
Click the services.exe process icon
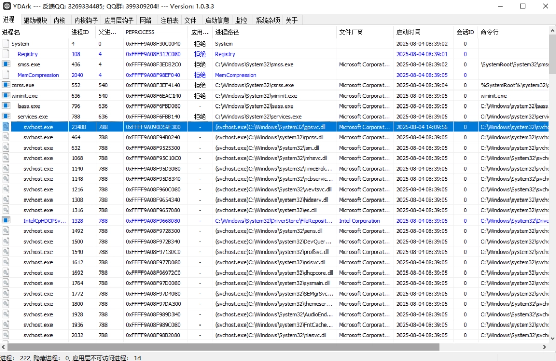pyautogui.click(x=6, y=116)
